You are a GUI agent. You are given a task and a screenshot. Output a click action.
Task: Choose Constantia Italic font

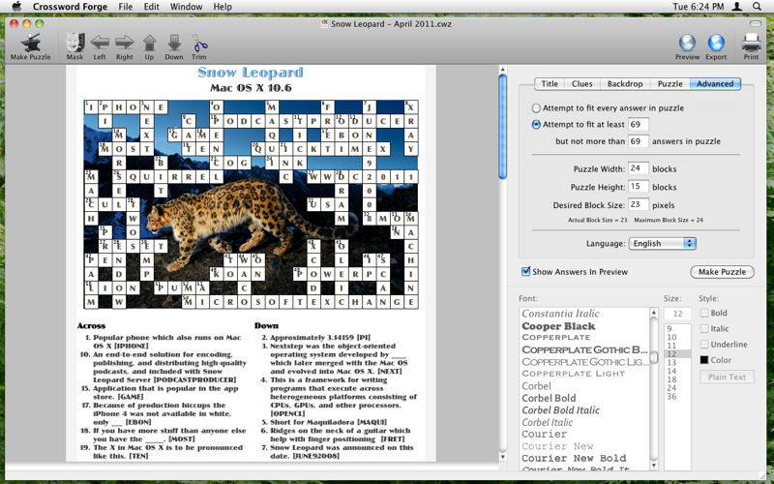point(560,313)
